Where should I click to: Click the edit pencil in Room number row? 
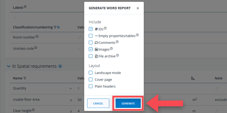coord(80,37)
